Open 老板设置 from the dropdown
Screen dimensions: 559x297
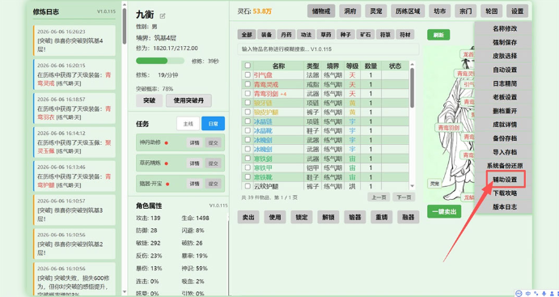pyautogui.click(x=505, y=97)
